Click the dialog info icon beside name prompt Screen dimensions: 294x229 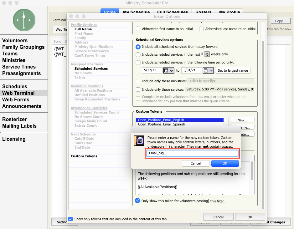click(x=139, y=141)
